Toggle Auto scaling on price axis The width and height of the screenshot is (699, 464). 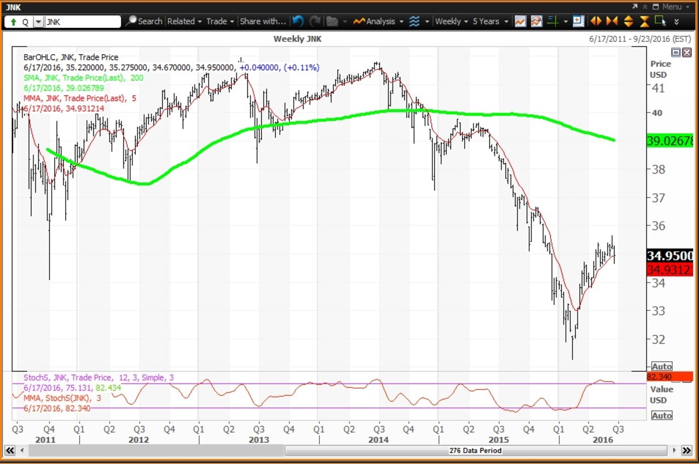coord(662,366)
